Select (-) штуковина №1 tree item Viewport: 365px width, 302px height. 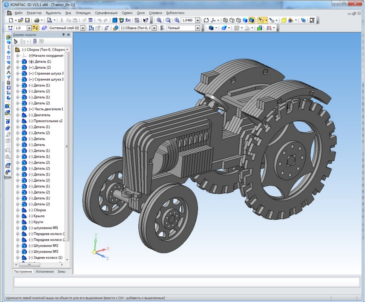pyautogui.click(x=43, y=228)
